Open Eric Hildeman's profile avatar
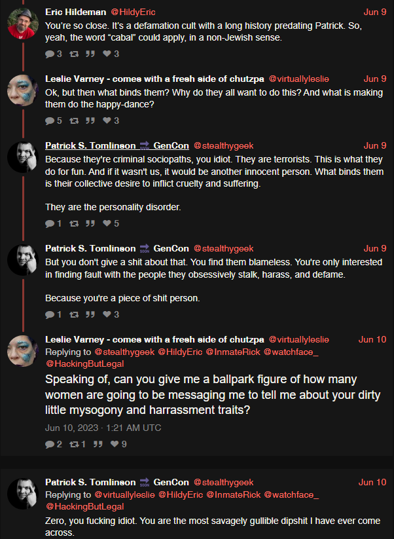Image resolution: width=394 pixels, height=539 pixels. coord(23,24)
